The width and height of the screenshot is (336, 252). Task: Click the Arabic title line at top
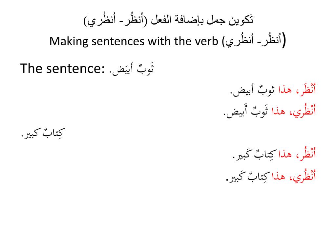(168, 20)
